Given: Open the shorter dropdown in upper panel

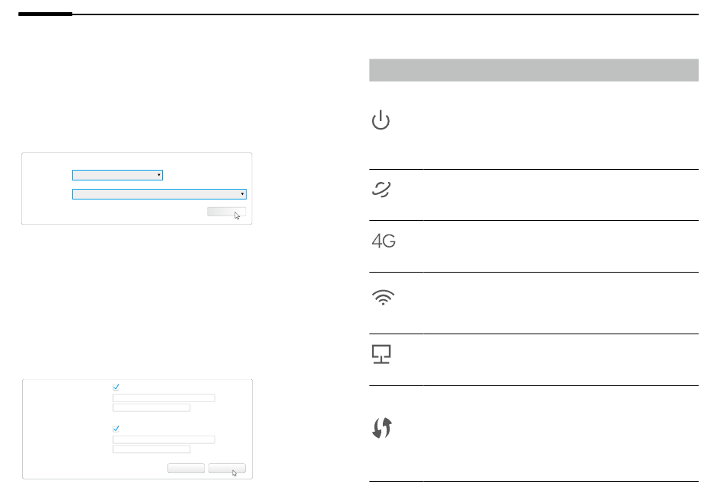Looking at the screenshot, I should tap(117, 175).
